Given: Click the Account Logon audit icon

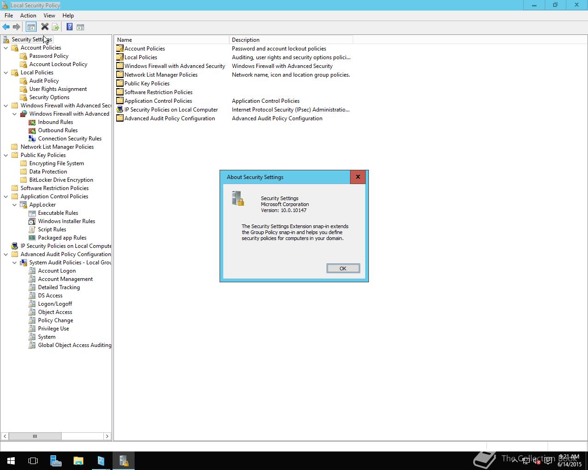Looking at the screenshot, I should pyautogui.click(x=32, y=271).
